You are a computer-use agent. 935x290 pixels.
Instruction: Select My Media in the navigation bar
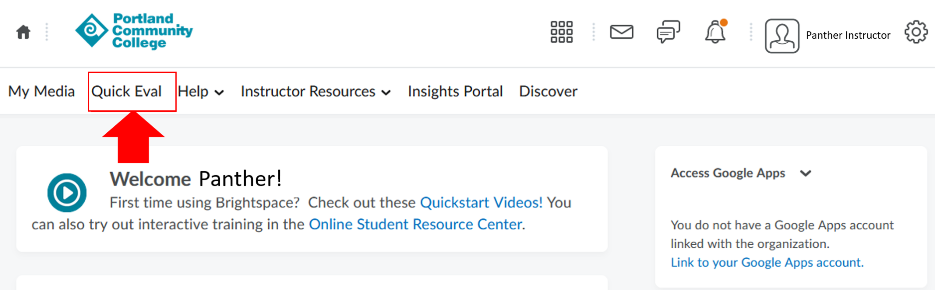pos(41,92)
